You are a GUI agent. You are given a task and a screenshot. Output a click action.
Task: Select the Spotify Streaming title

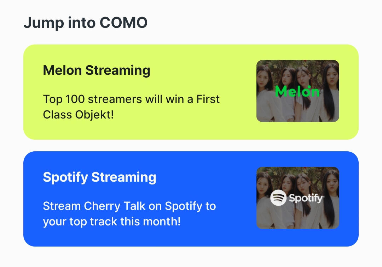tap(99, 177)
